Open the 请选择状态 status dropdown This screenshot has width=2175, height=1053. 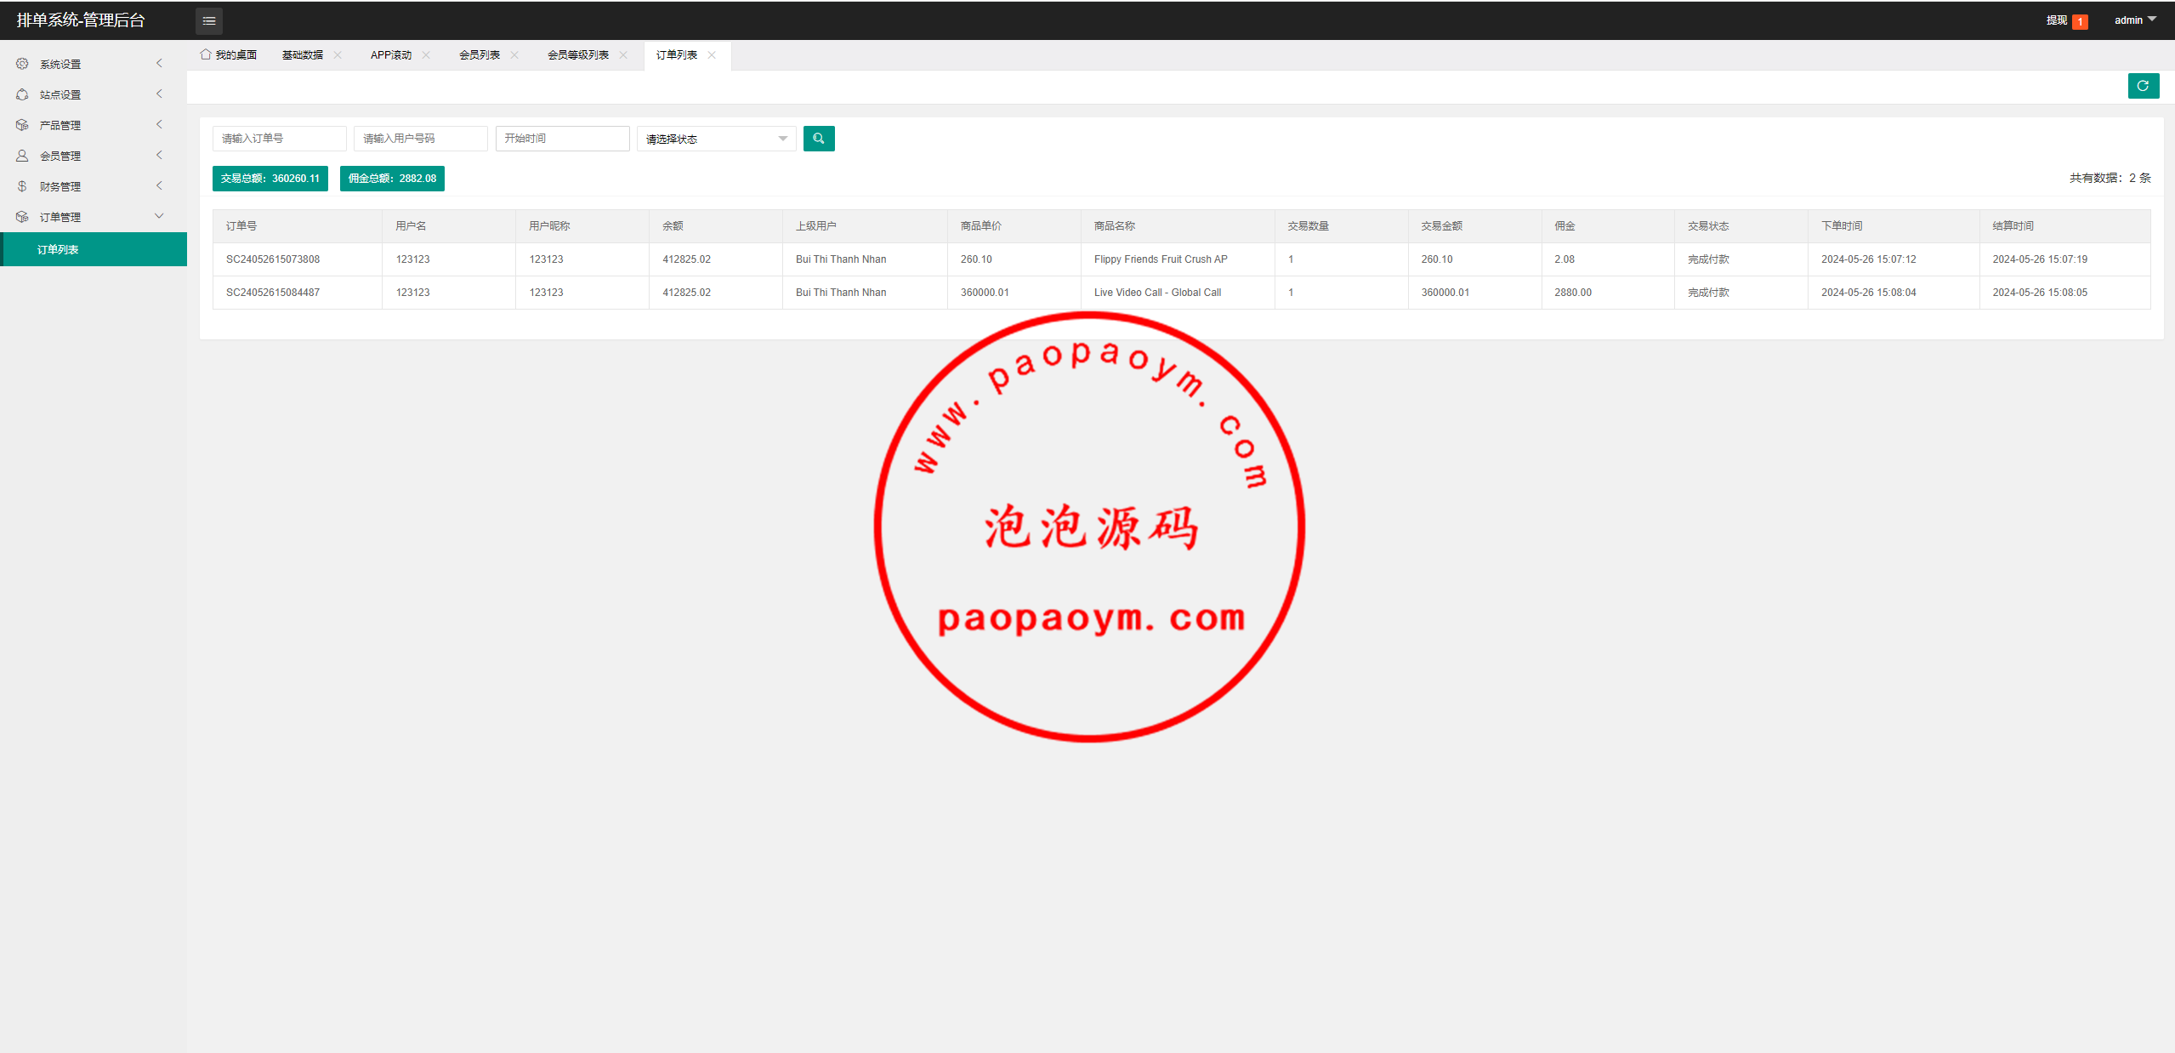pos(716,139)
